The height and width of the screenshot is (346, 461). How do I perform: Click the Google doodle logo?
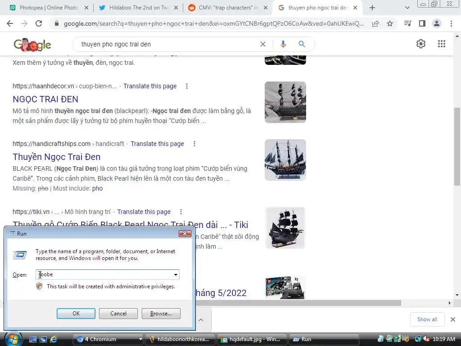coord(32,45)
